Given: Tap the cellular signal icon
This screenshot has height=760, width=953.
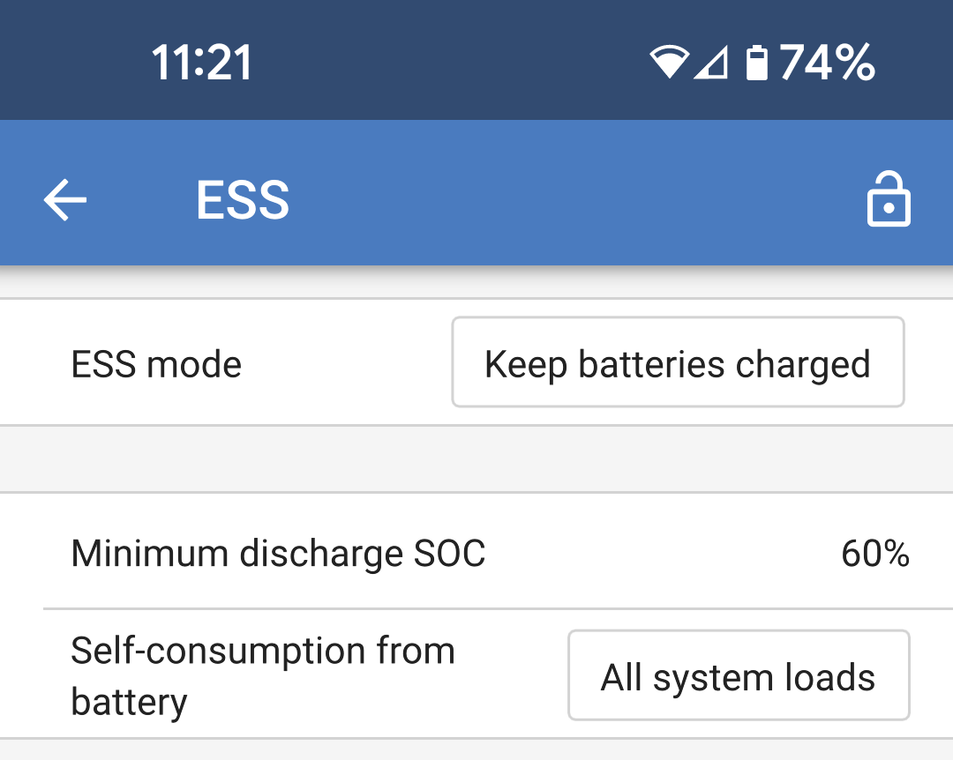Looking at the screenshot, I should (x=710, y=63).
